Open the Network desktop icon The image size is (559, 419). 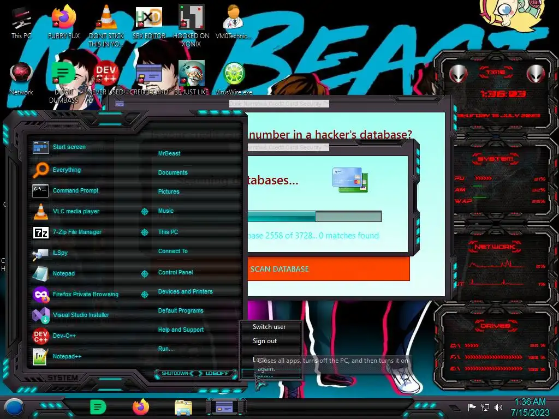(x=21, y=79)
